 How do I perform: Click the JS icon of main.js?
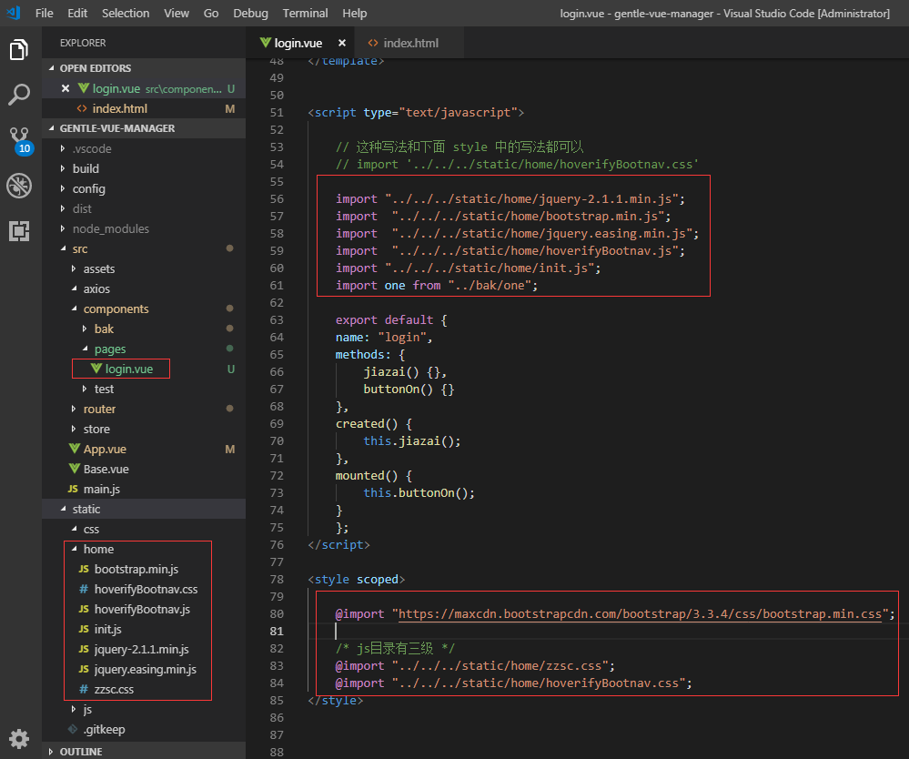coord(73,489)
